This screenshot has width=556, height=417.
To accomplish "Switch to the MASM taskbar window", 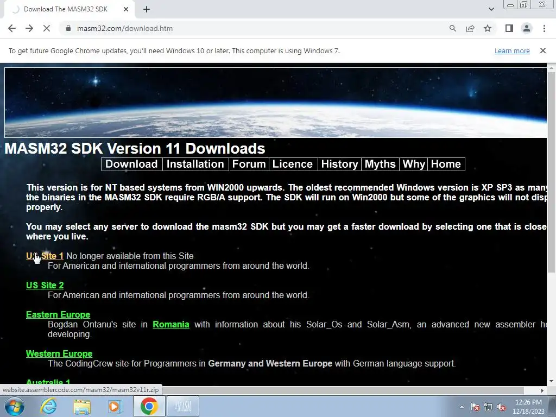I will 183,406.
